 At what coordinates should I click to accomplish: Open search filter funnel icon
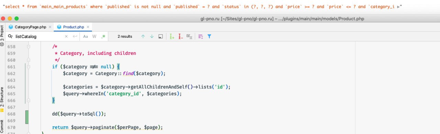click(209, 36)
